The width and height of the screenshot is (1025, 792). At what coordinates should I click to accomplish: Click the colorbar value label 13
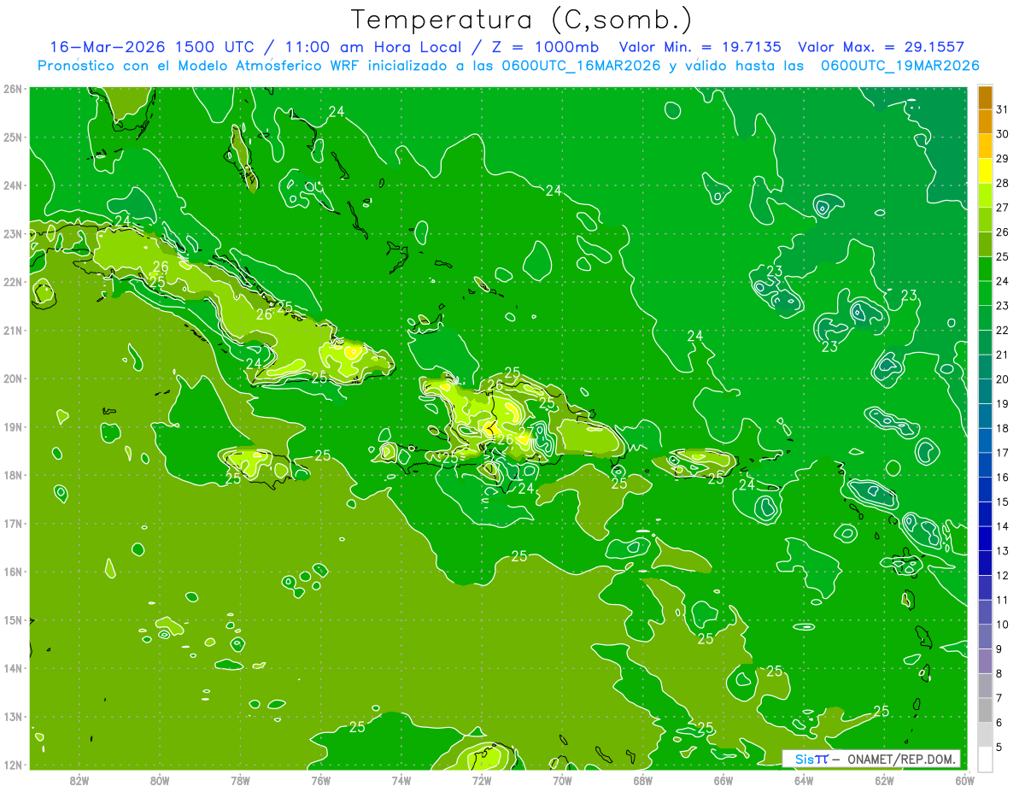point(1003,551)
